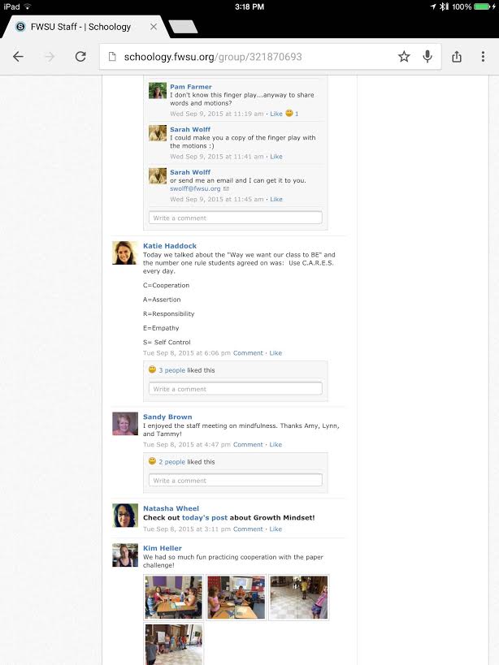Tap the battery indicator in status bar
The width and height of the screenshot is (499, 665).
click(483, 6)
